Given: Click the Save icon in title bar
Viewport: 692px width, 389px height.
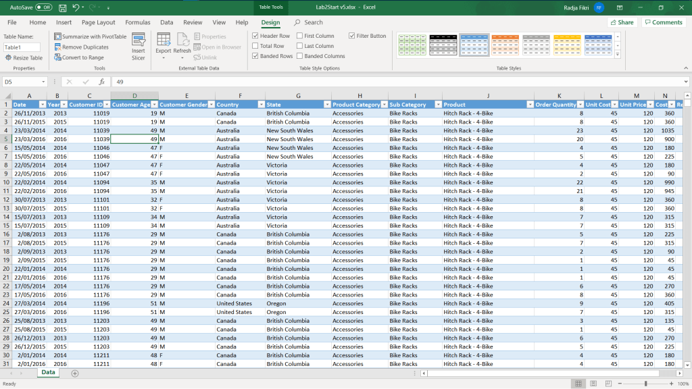Looking at the screenshot, I should [63, 7].
